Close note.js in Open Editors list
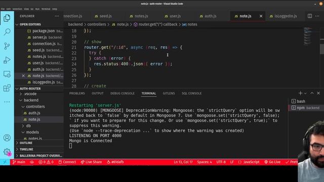The width and height of the screenshot is (324, 182). [23, 76]
